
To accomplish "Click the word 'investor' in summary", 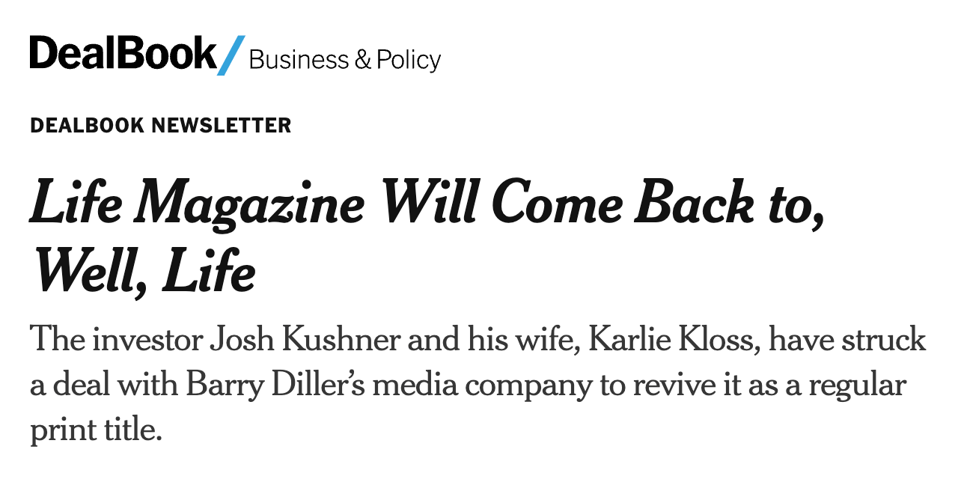I will 147,340.
